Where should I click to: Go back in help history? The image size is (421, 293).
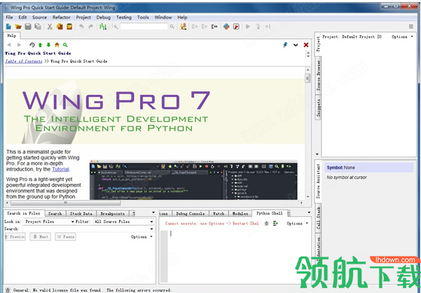coord(9,45)
